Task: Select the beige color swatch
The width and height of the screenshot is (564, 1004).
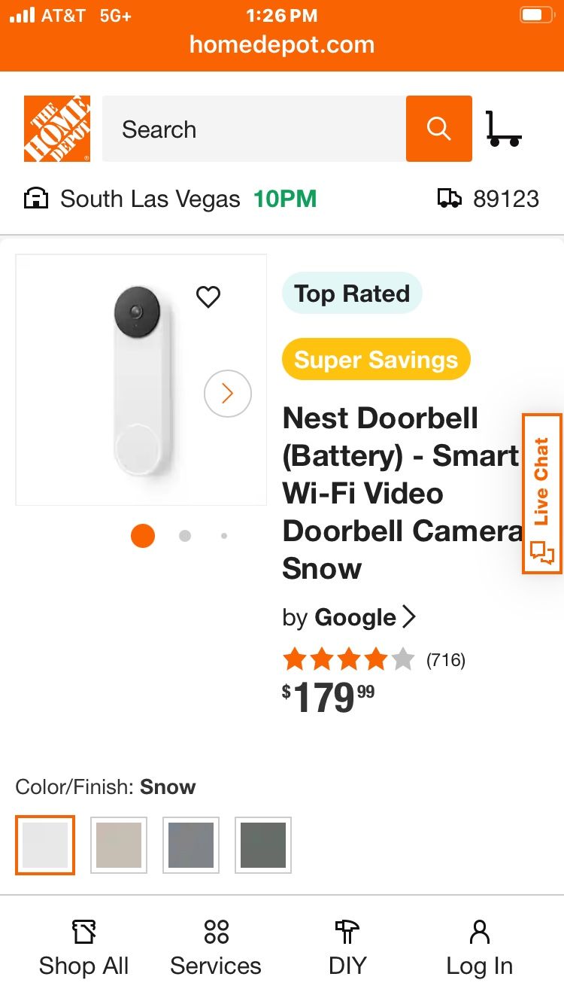Action: click(x=119, y=845)
